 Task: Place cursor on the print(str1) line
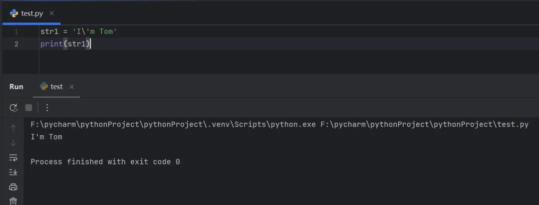pyautogui.click(x=65, y=44)
